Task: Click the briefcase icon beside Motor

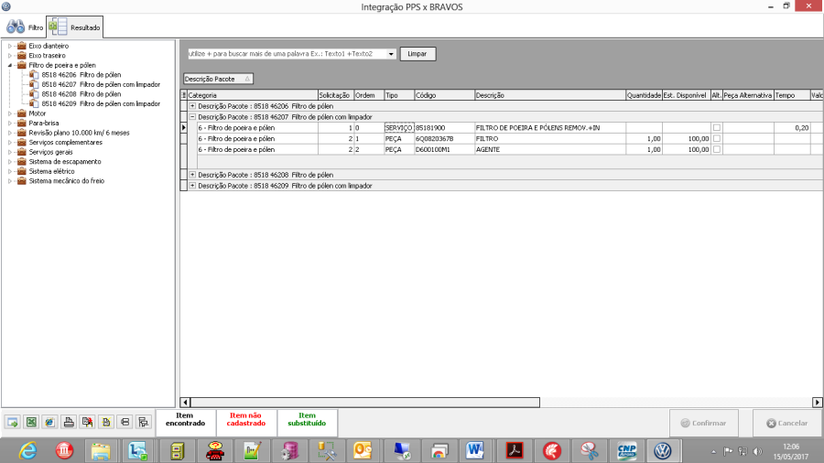Action: point(22,113)
